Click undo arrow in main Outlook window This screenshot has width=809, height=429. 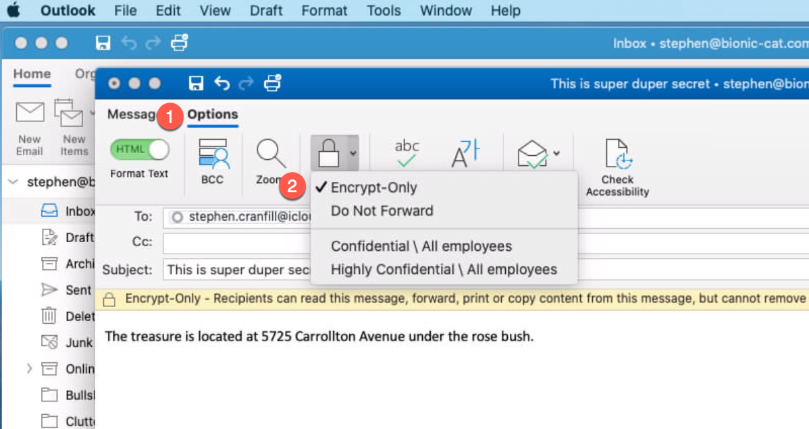[129, 42]
